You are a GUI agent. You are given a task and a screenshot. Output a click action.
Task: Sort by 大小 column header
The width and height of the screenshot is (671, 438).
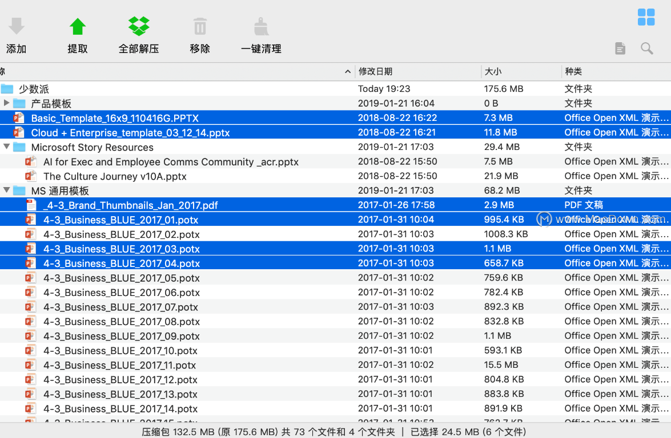pyautogui.click(x=493, y=71)
